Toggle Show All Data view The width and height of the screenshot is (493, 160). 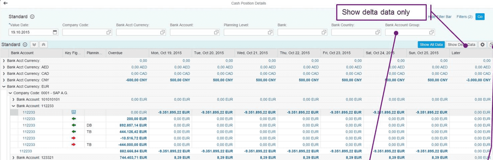coord(431,45)
